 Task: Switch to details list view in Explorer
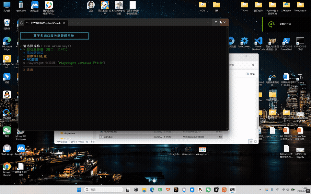251,142
